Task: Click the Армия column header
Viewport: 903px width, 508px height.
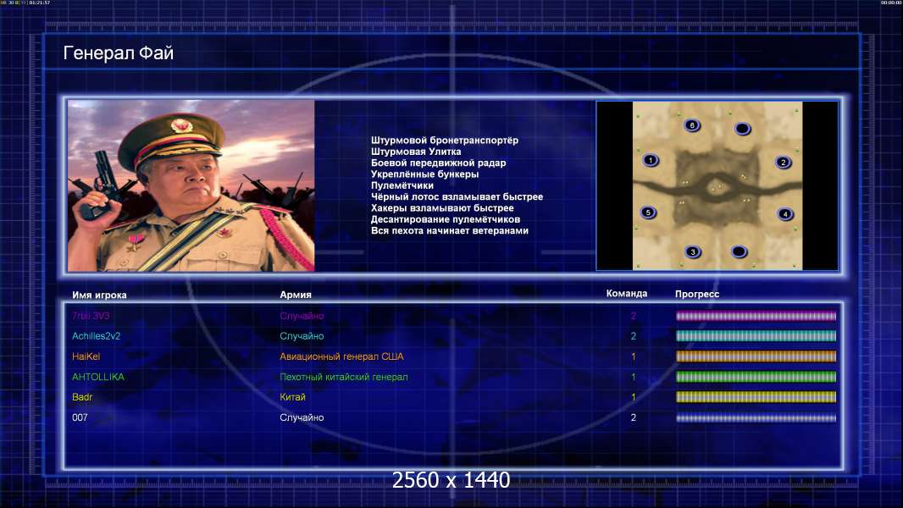Action: [296, 295]
